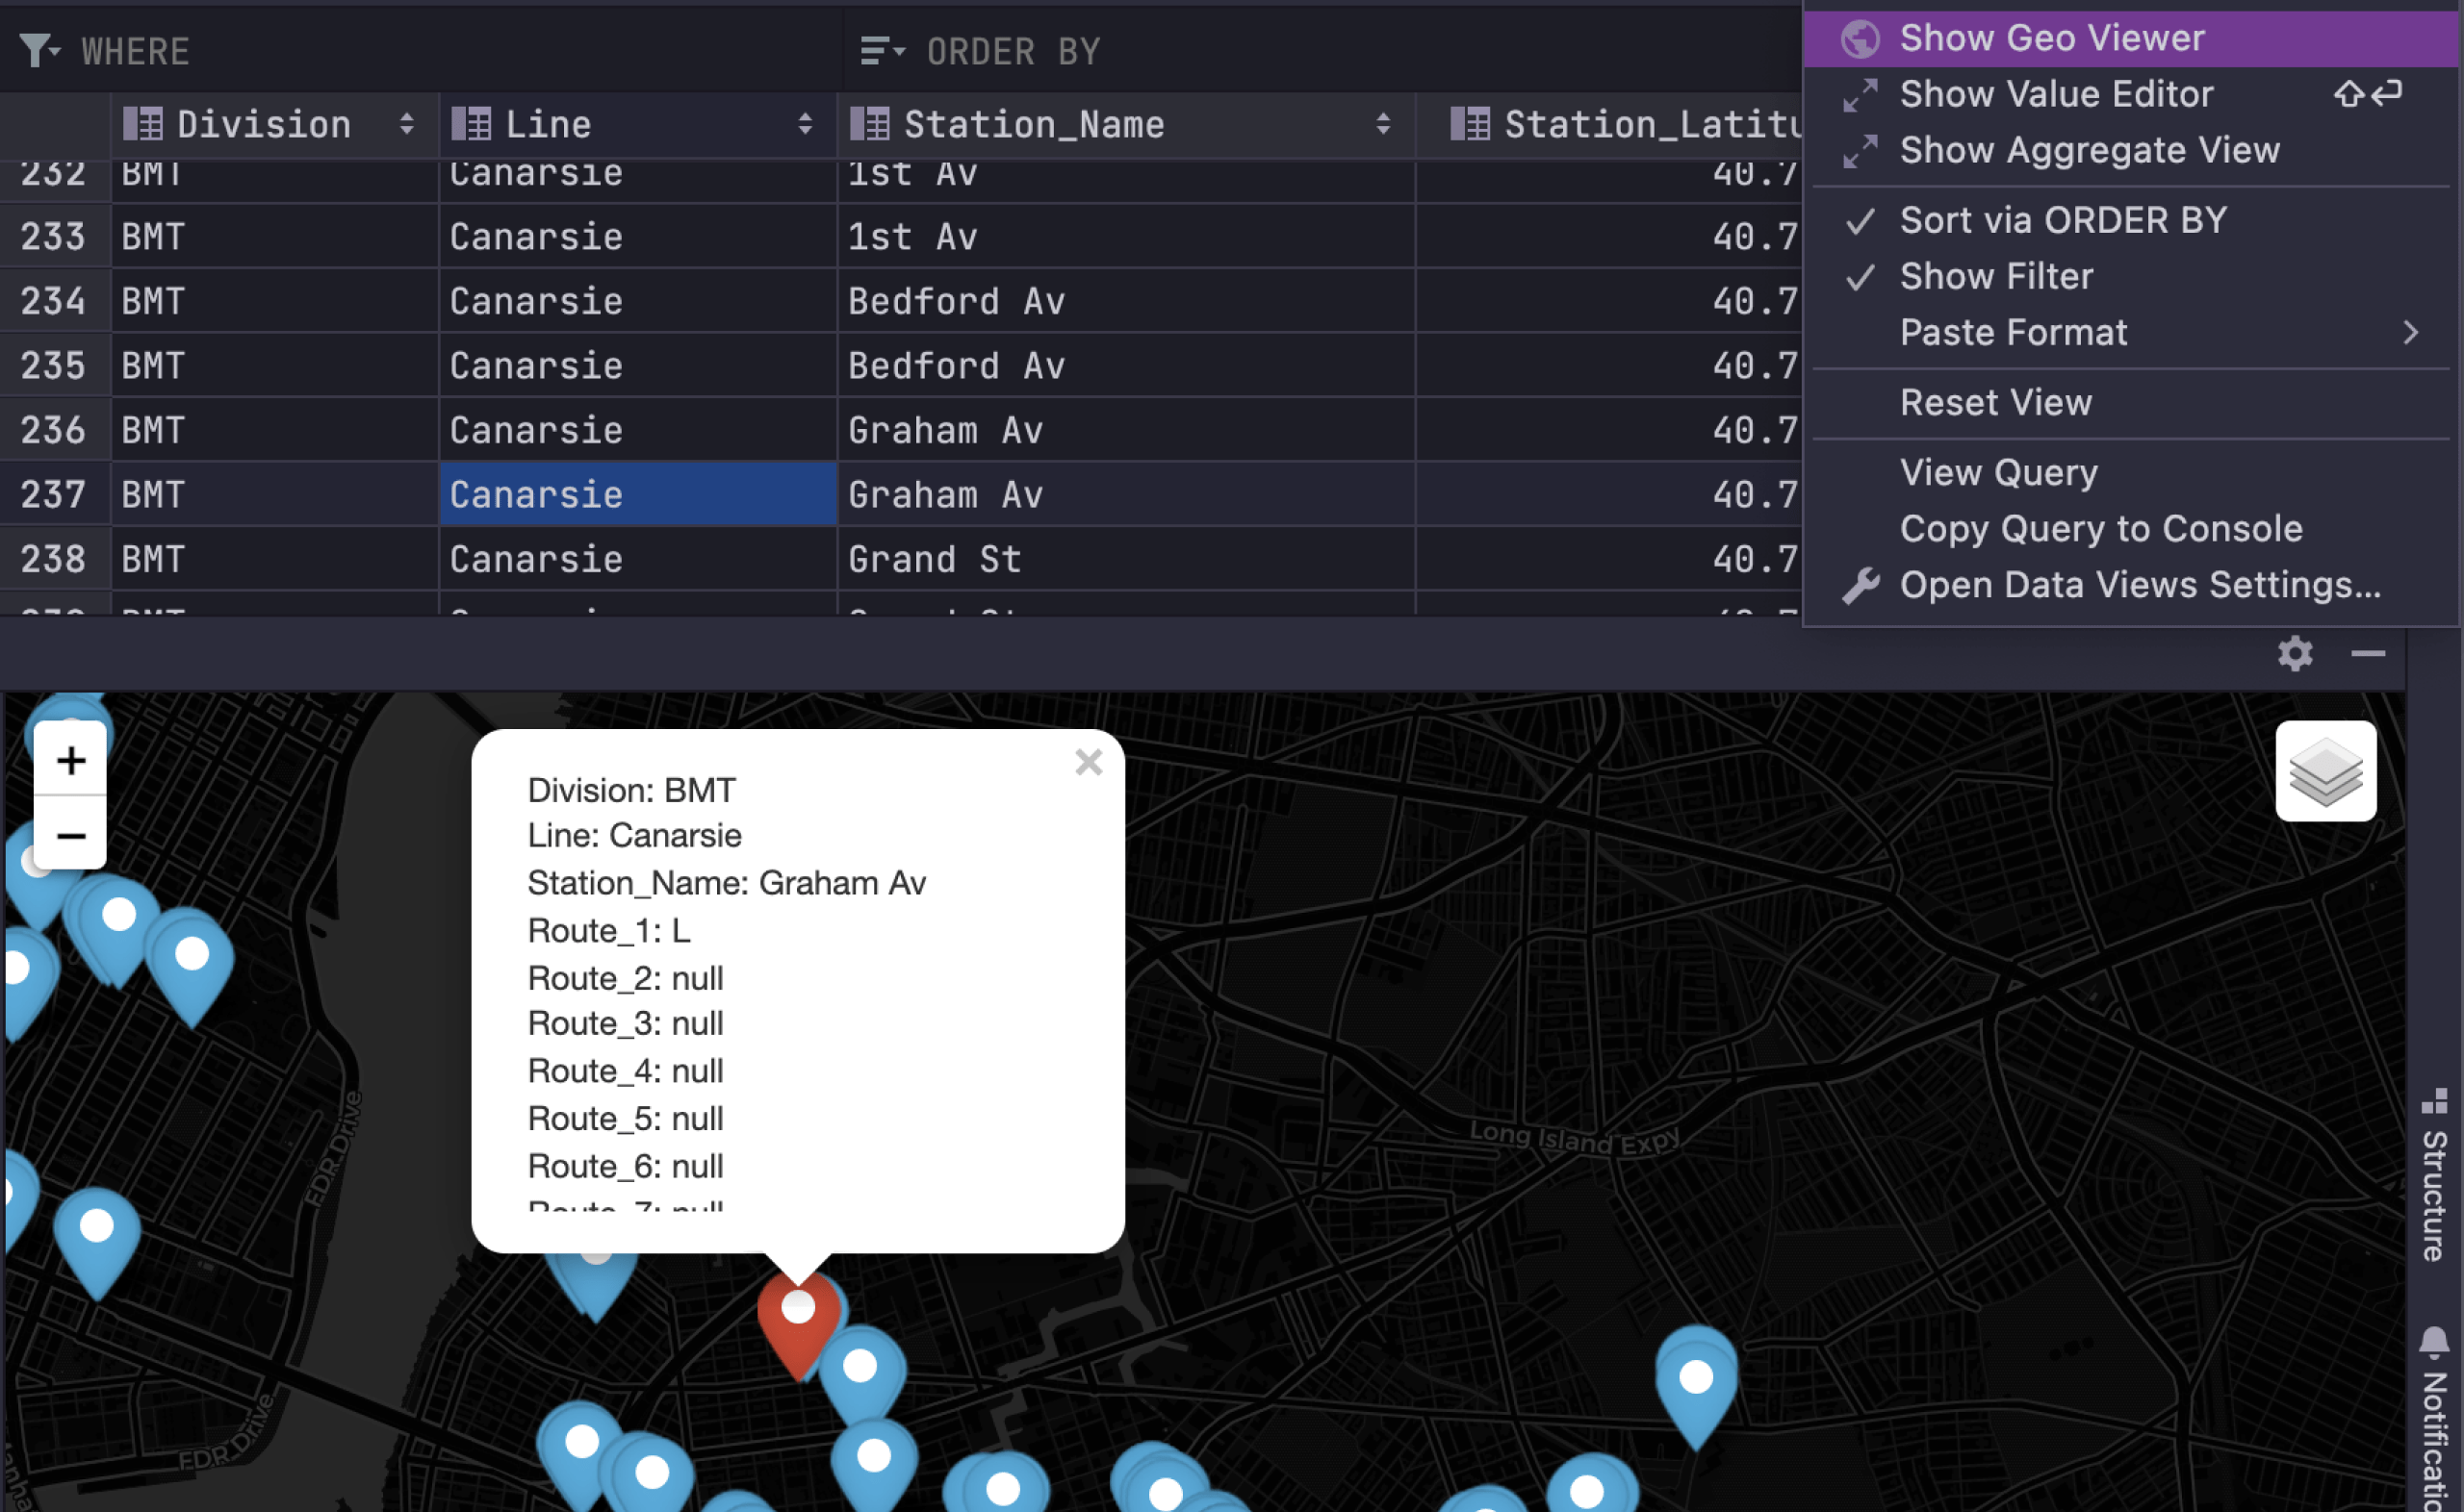Viewport: 2464px width, 1512px height.
Task: Sort by the Division column arrows
Action: 406,124
